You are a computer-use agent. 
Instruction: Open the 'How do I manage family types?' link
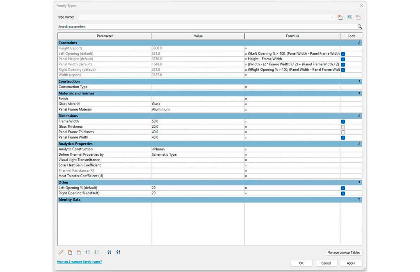[x=80, y=262]
